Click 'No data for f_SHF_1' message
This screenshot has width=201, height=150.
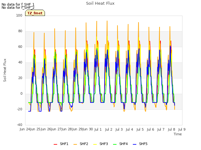pyautogui.click(x=18, y=4)
